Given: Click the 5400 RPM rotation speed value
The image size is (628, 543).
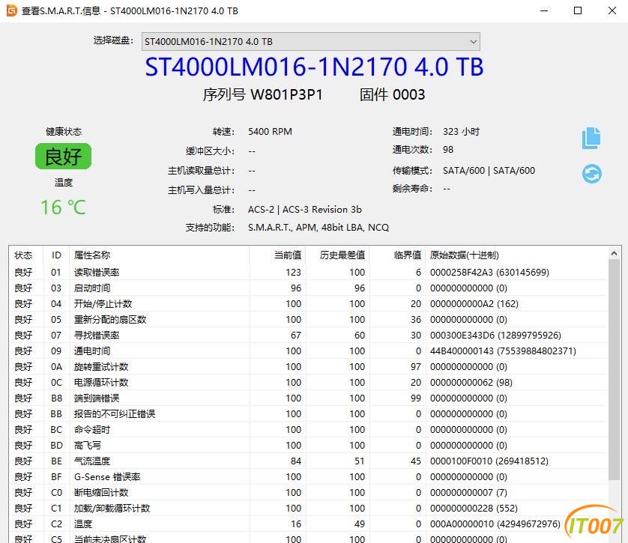Looking at the screenshot, I should click(x=270, y=132).
